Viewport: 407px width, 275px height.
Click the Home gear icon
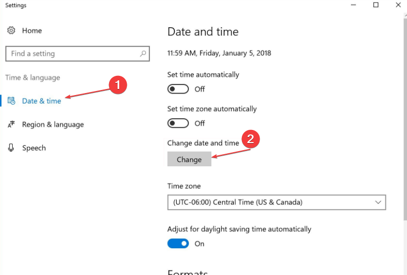coord(11,30)
